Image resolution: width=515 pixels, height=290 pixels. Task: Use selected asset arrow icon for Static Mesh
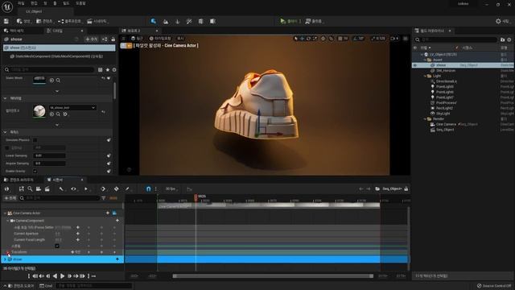pyautogui.click(x=51, y=81)
